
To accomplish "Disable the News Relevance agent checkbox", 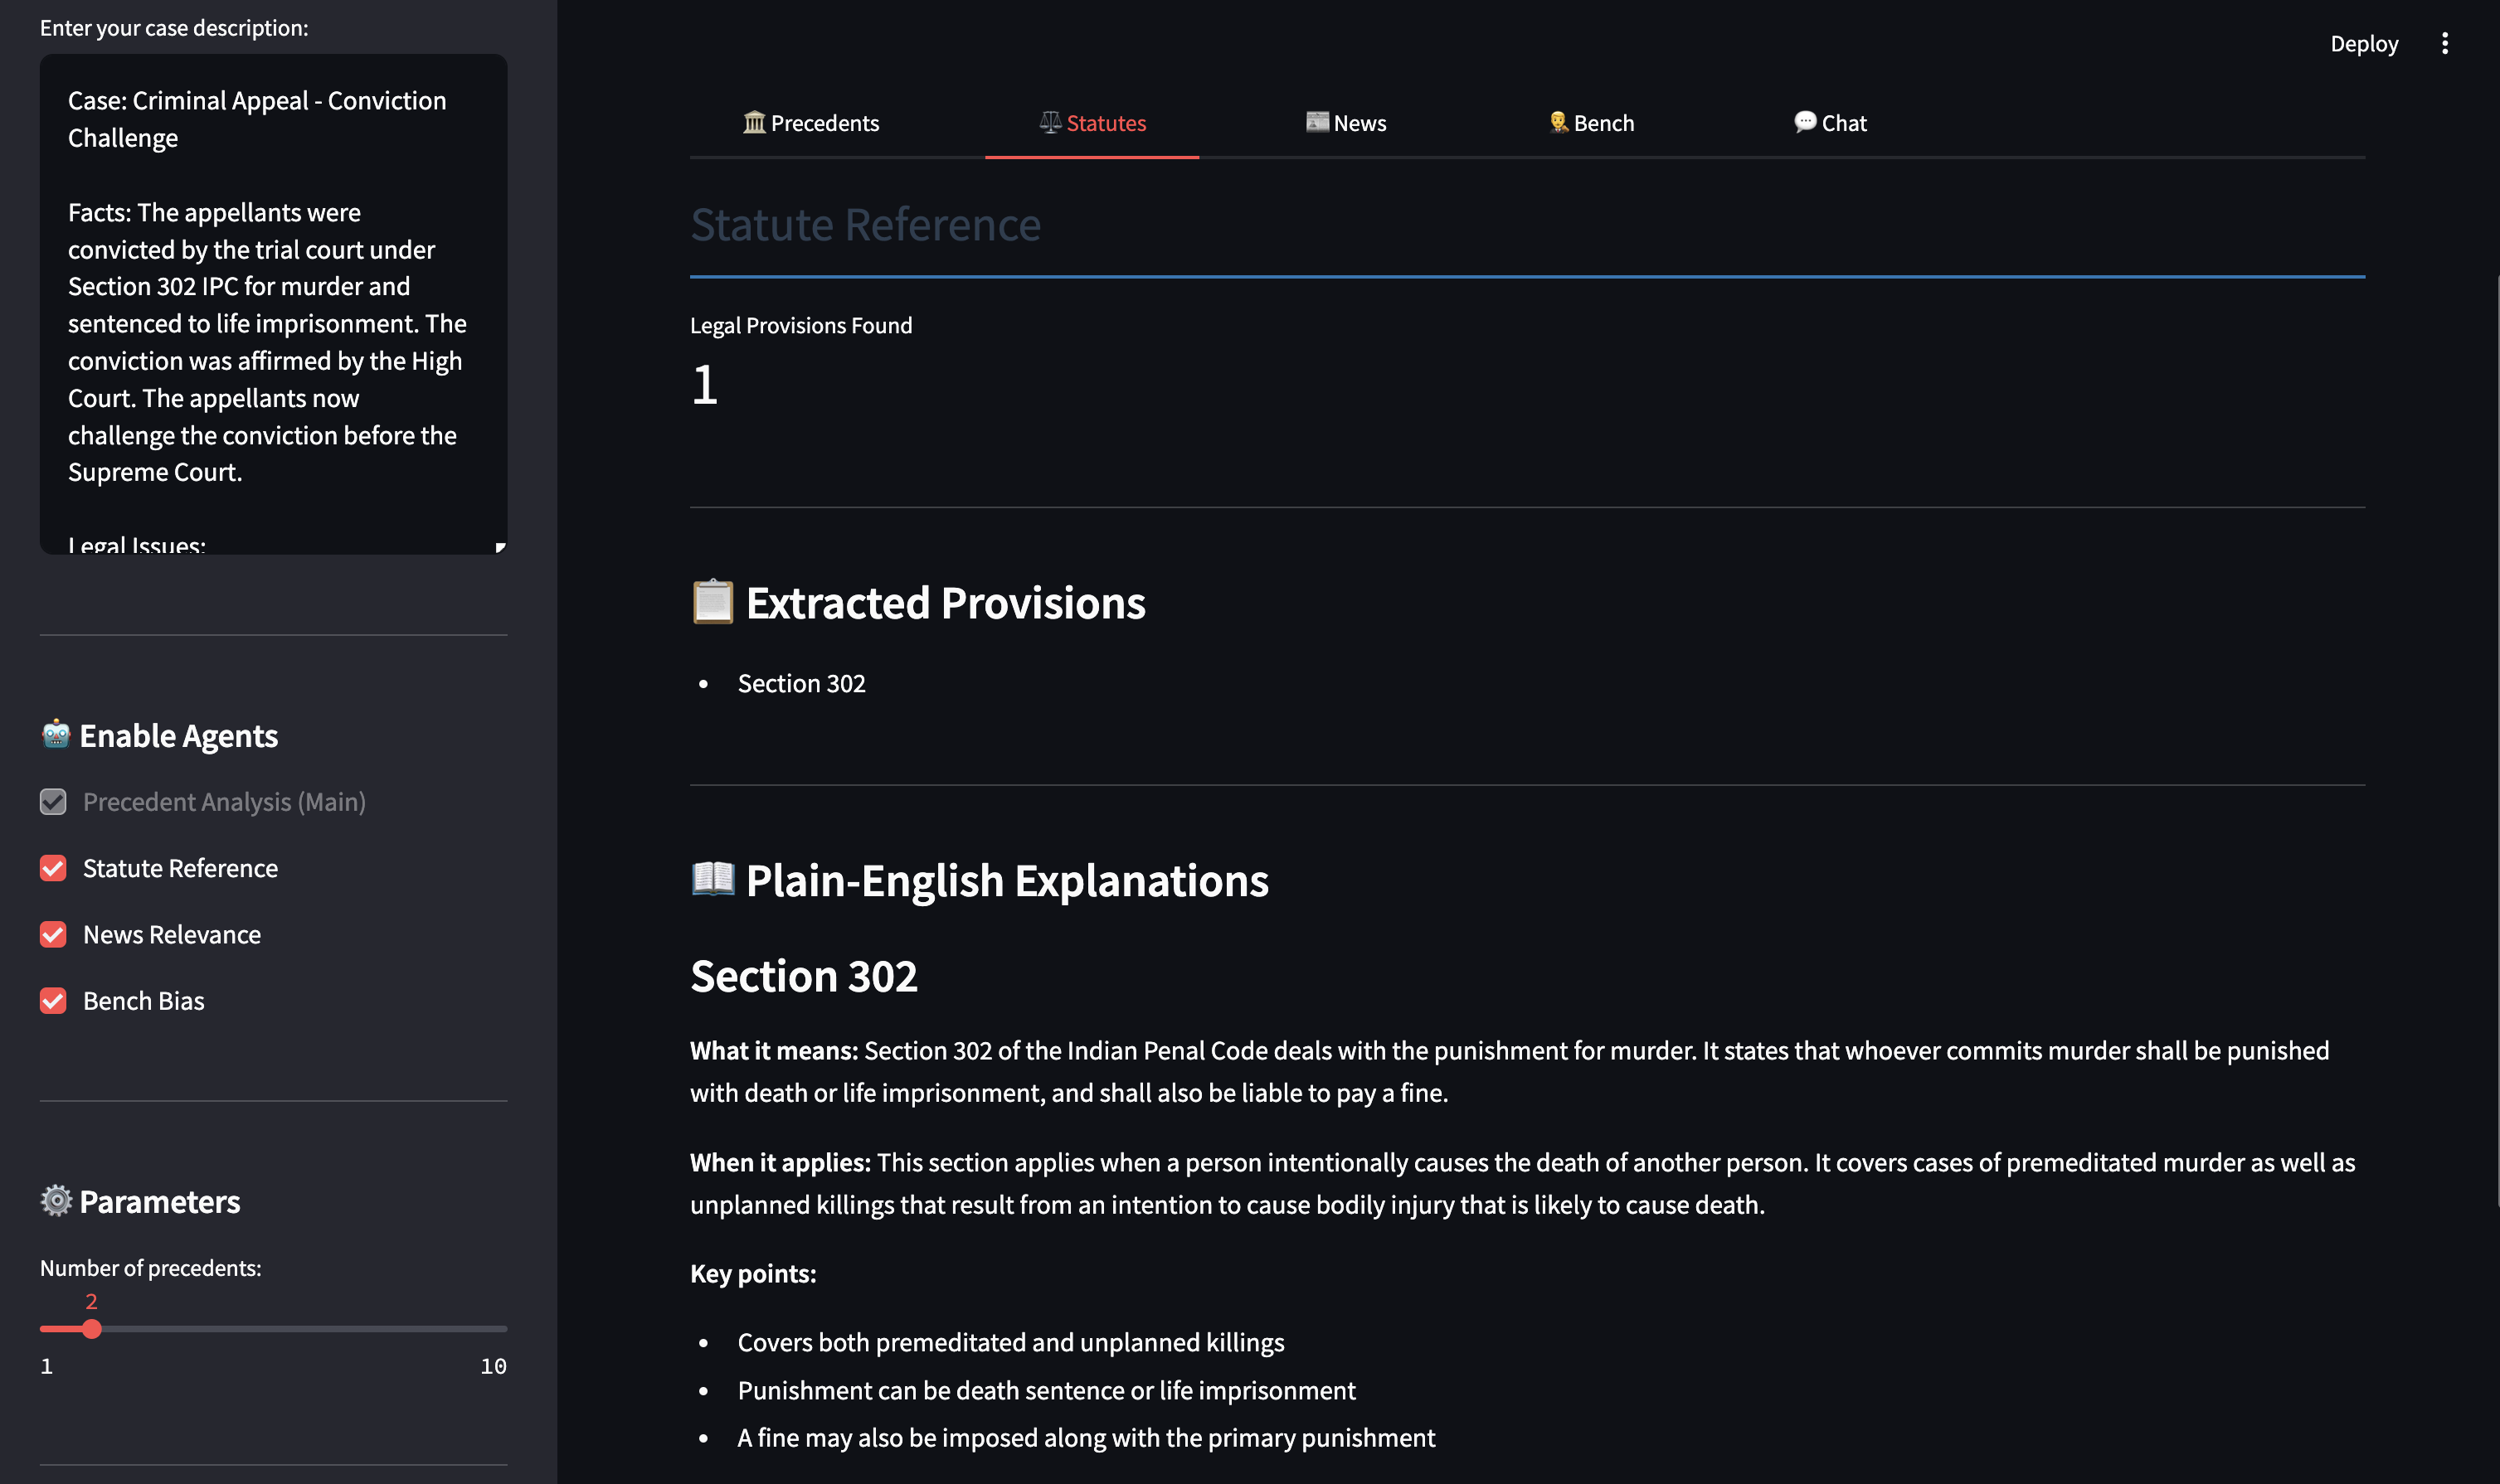I will [x=53, y=934].
